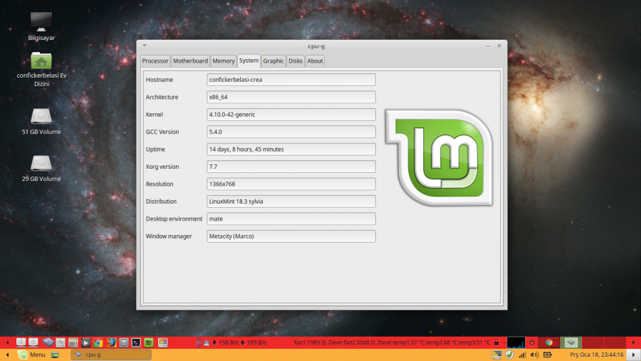Open the file manager cabinet launcher icon
The height and width of the screenshot is (361, 641).
(x=123, y=342)
